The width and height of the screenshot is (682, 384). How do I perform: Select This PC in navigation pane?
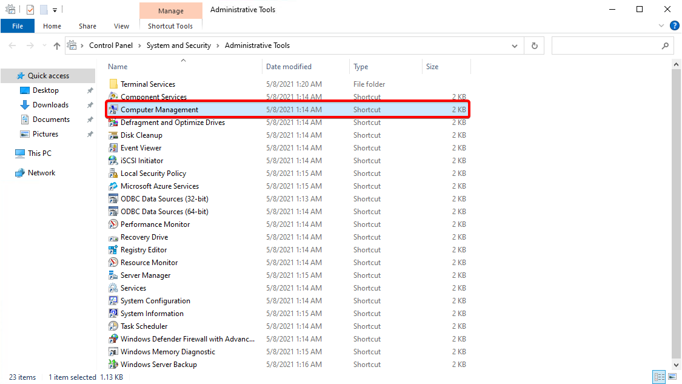[39, 153]
